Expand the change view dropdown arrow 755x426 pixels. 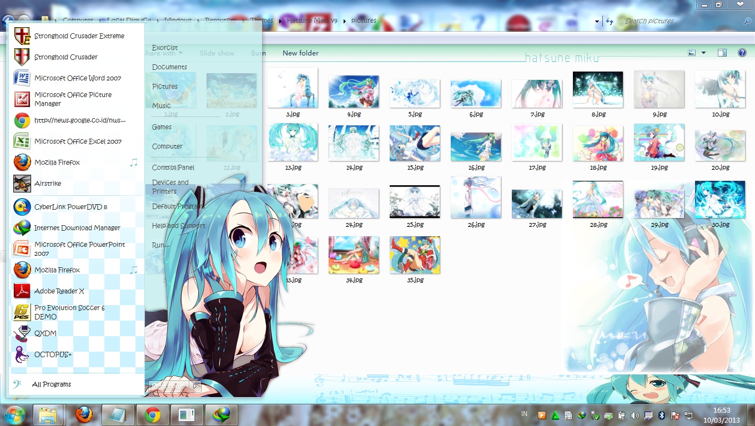coord(704,53)
